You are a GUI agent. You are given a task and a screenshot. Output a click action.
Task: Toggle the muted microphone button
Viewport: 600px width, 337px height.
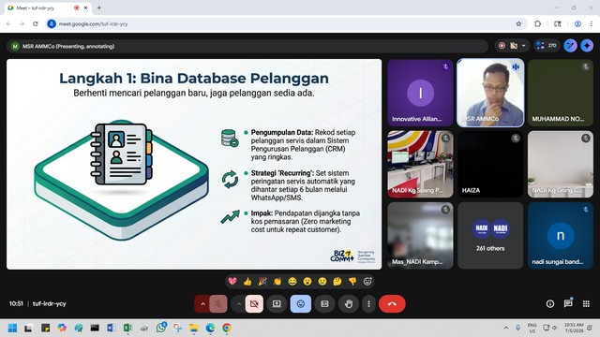218,303
